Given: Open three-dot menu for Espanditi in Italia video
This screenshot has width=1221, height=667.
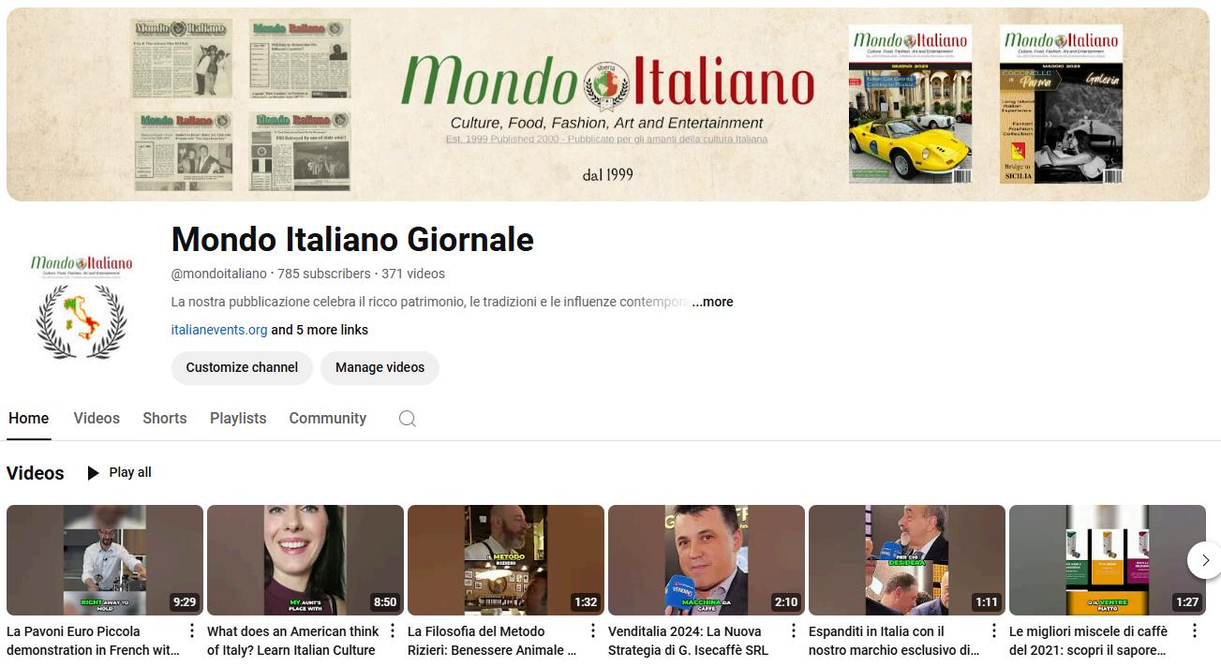Looking at the screenshot, I should [994, 630].
